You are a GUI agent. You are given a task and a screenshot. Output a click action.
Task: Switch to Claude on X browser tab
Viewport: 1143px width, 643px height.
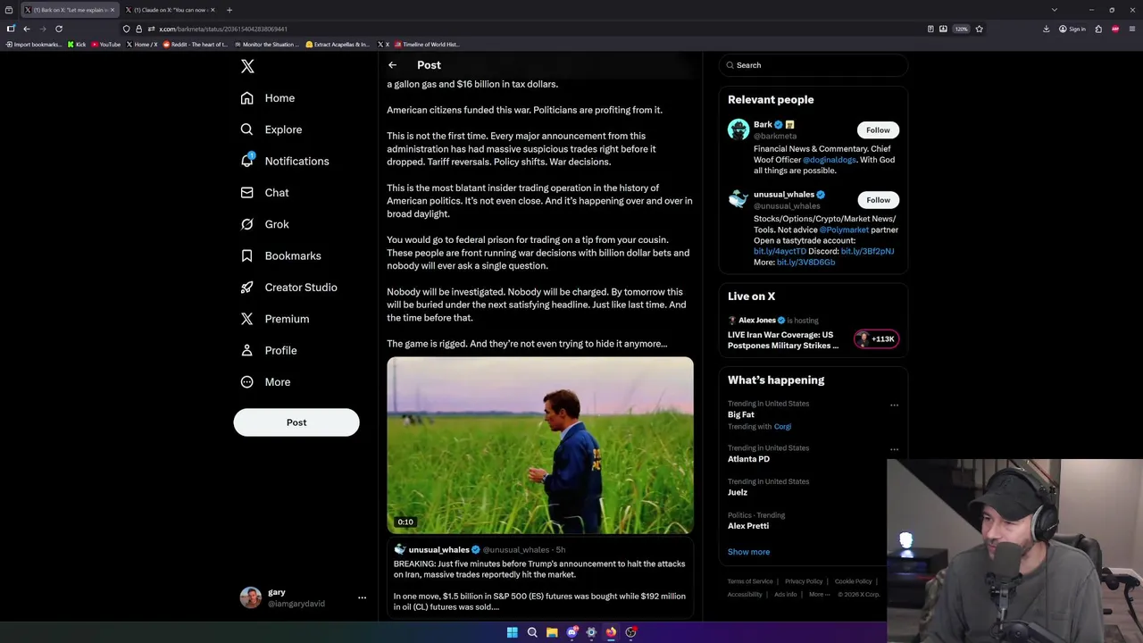tap(170, 10)
